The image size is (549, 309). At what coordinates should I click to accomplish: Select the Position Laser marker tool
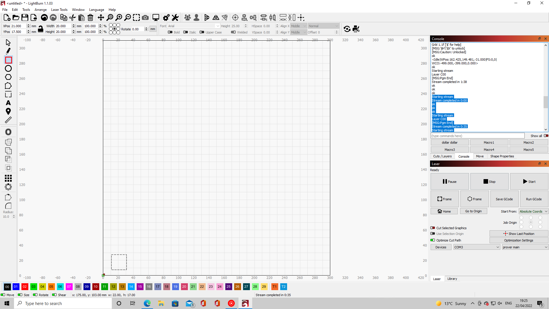[8, 111]
